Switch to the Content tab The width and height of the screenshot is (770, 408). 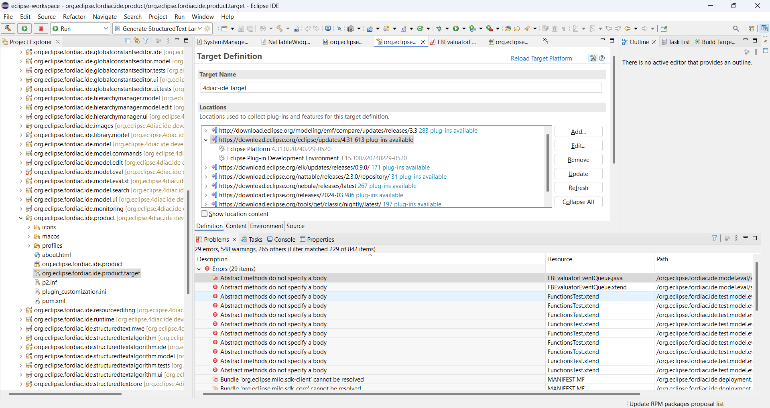236,226
